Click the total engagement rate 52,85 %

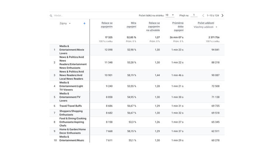click(x=131, y=37)
